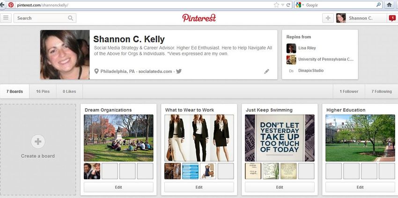Open the socialatedu.com website link
The width and height of the screenshot is (398, 198).
coord(155,71)
